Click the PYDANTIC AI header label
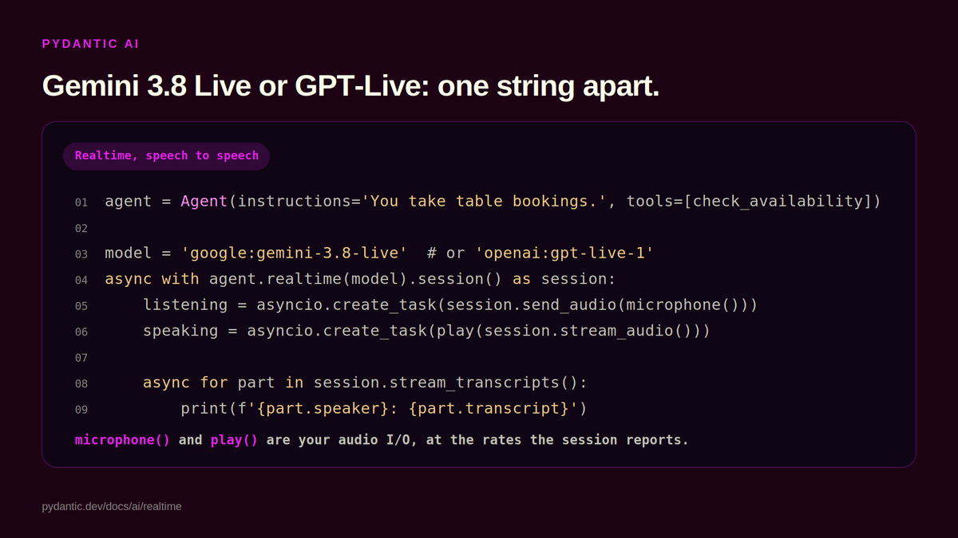Screen dimensions: 958x538 click(x=90, y=44)
